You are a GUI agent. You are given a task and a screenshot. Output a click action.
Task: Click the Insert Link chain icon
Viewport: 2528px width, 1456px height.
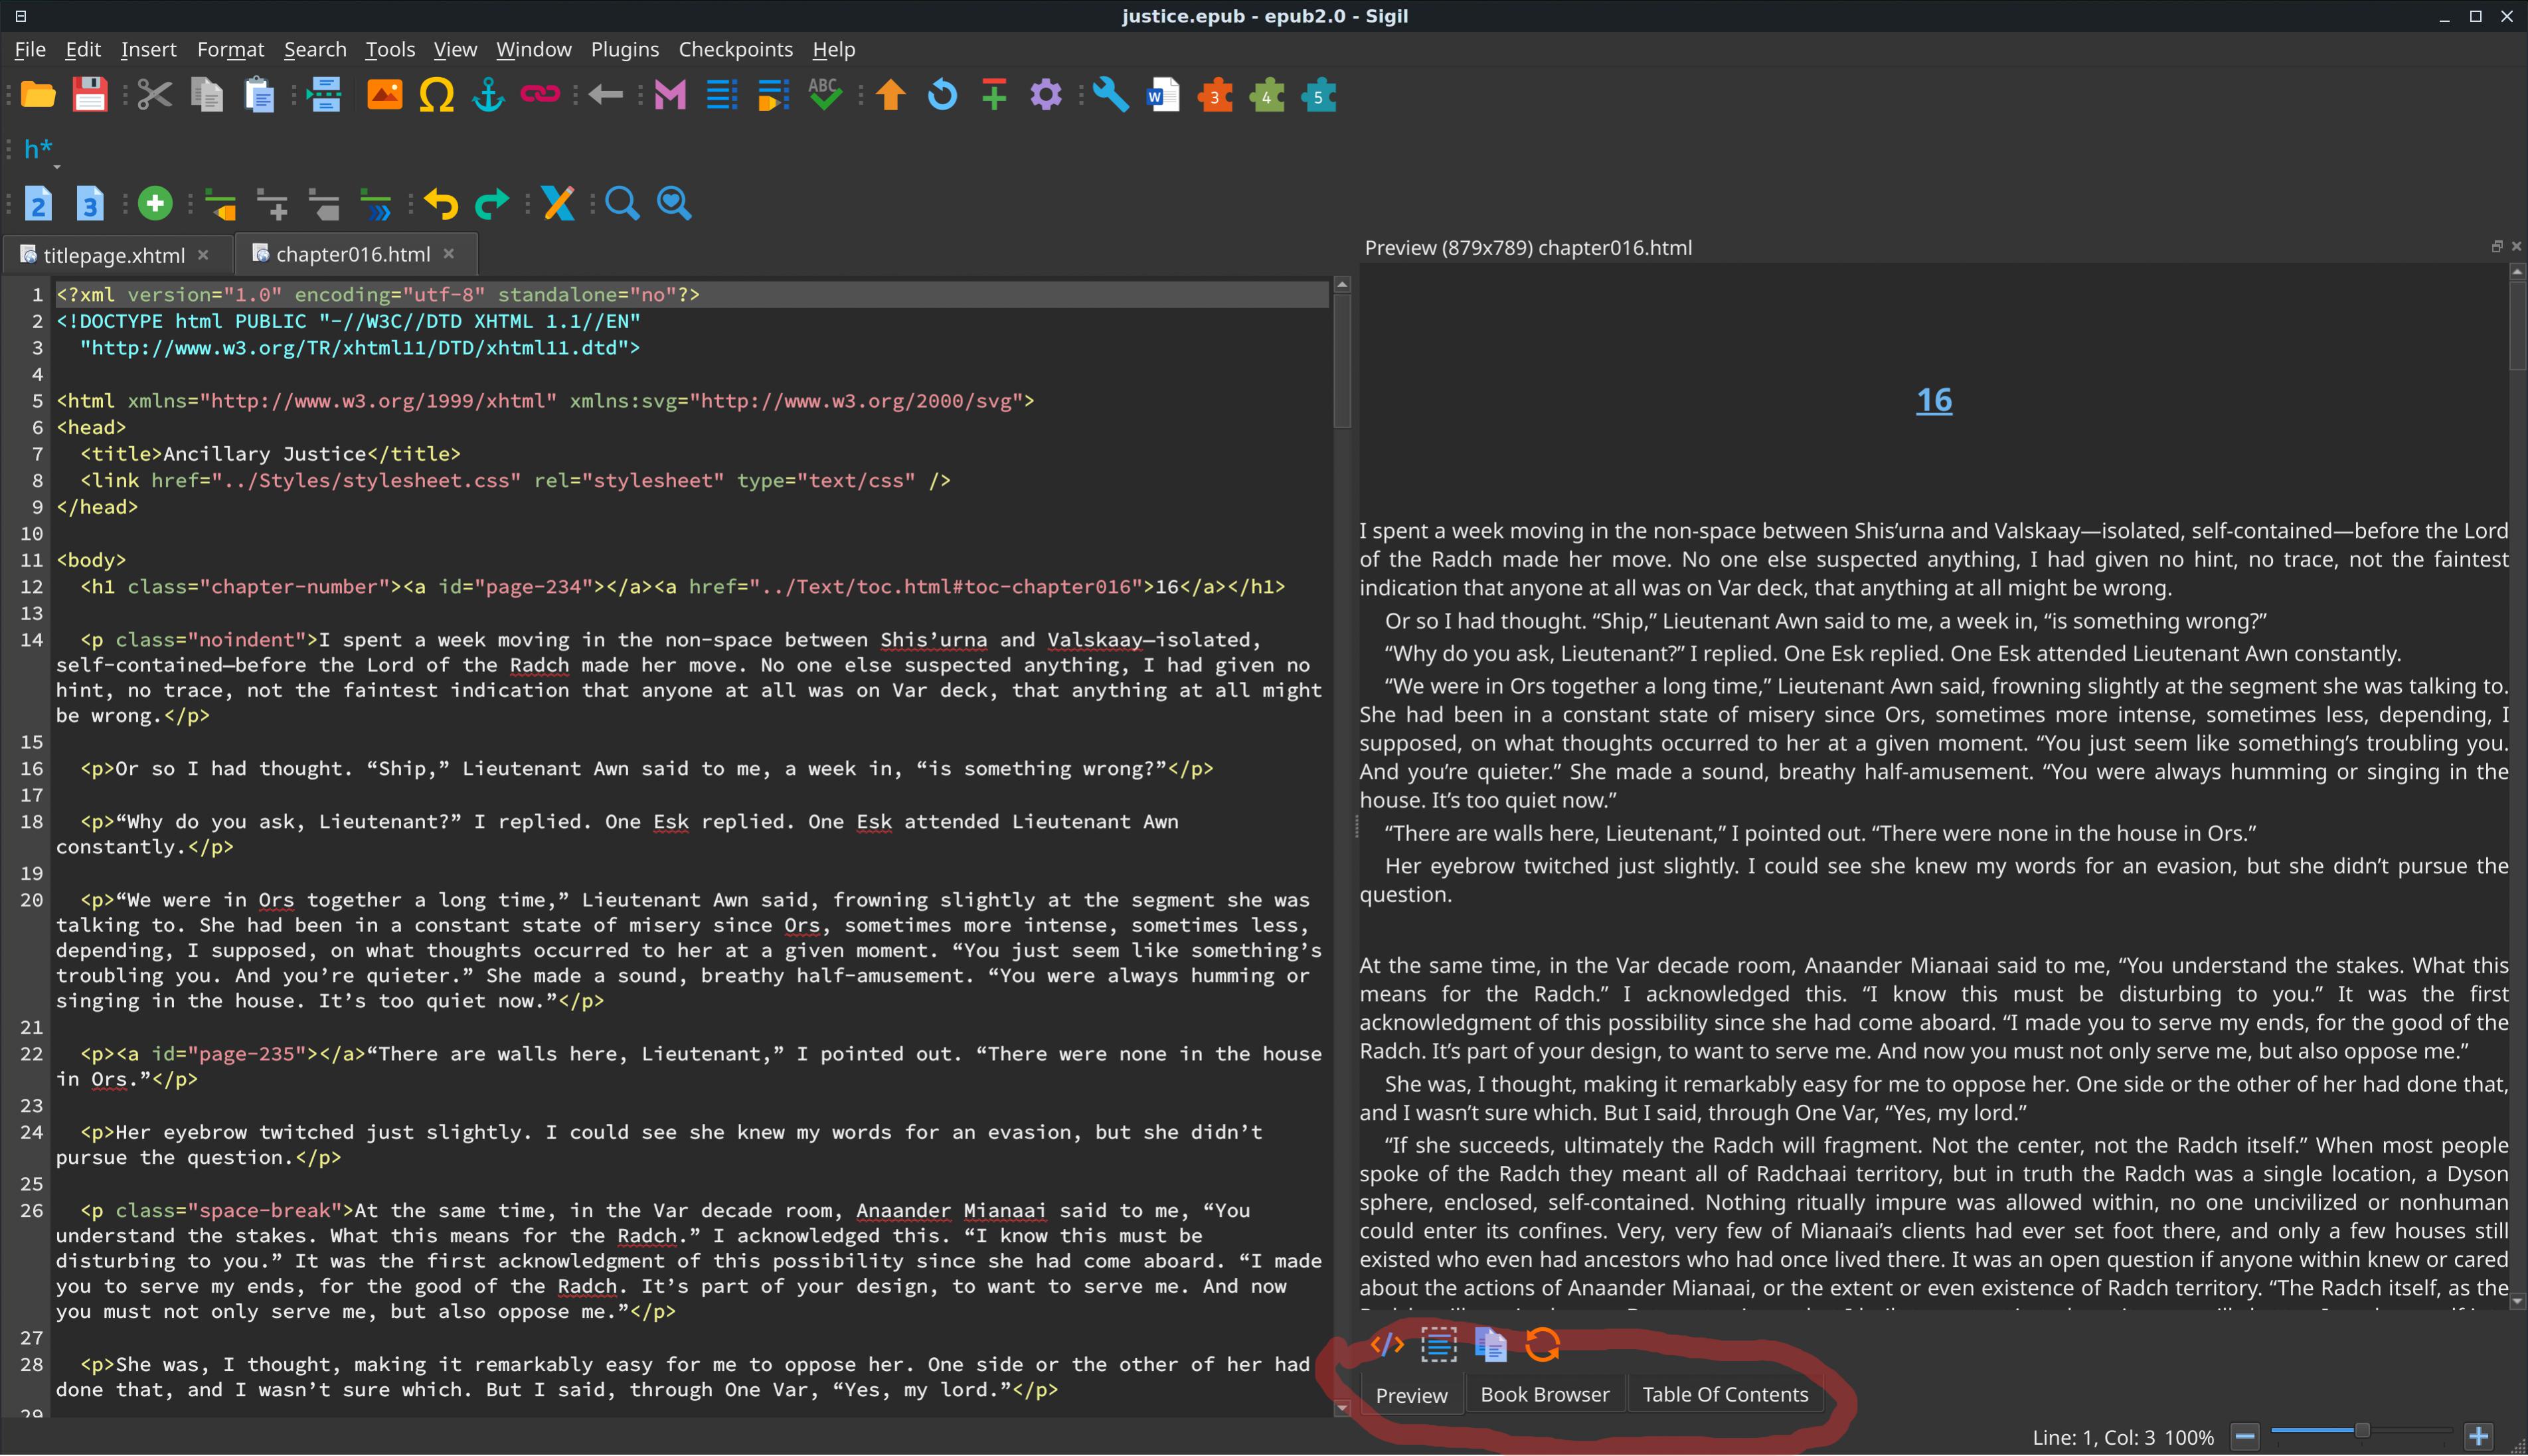point(540,96)
